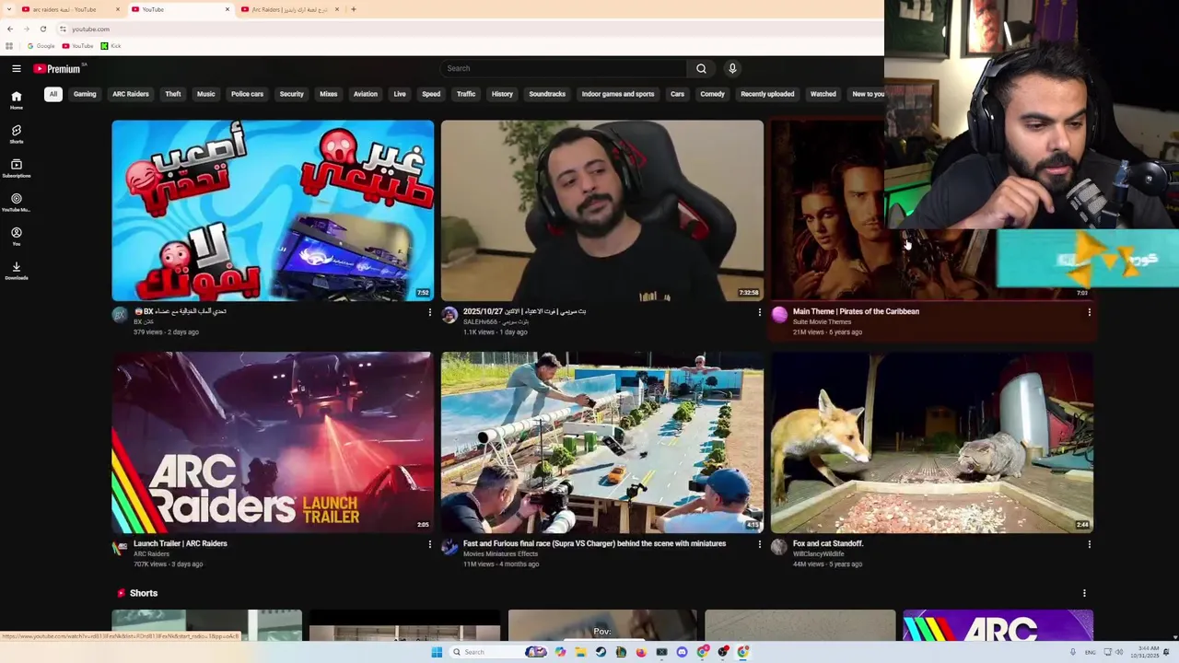The height and width of the screenshot is (663, 1179).
Task: Open Main Theme Pirates of the Caribbean title
Action: tap(856, 311)
